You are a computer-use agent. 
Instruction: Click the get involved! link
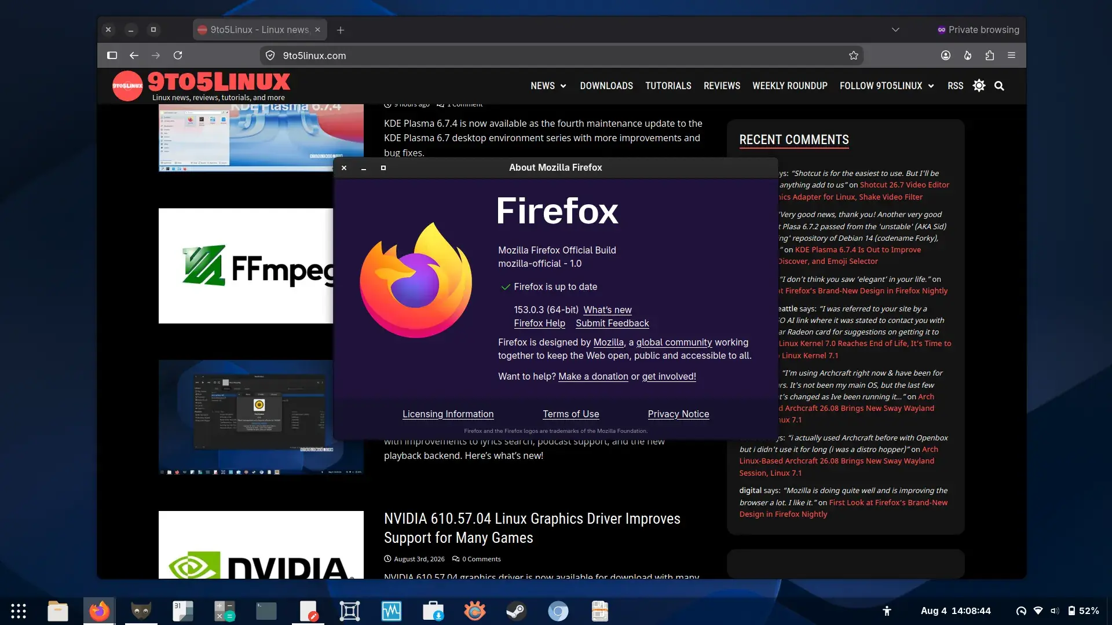click(x=669, y=376)
